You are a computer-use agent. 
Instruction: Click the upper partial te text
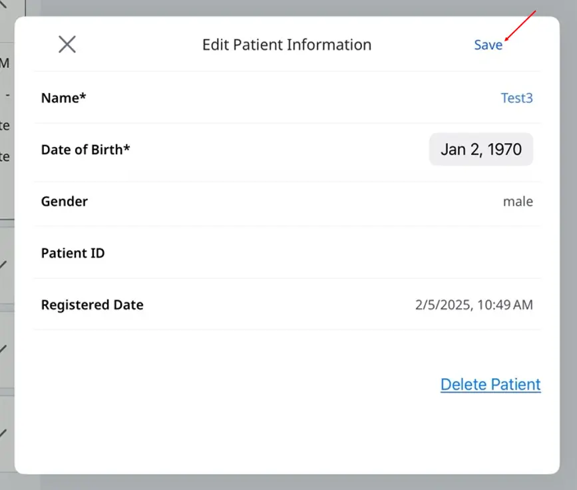pyautogui.click(x=5, y=126)
